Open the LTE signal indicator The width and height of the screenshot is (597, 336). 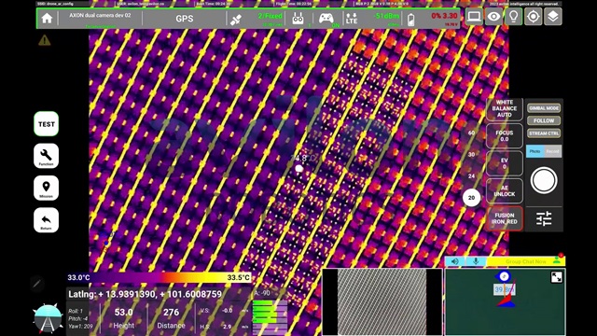[x=352, y=19]
